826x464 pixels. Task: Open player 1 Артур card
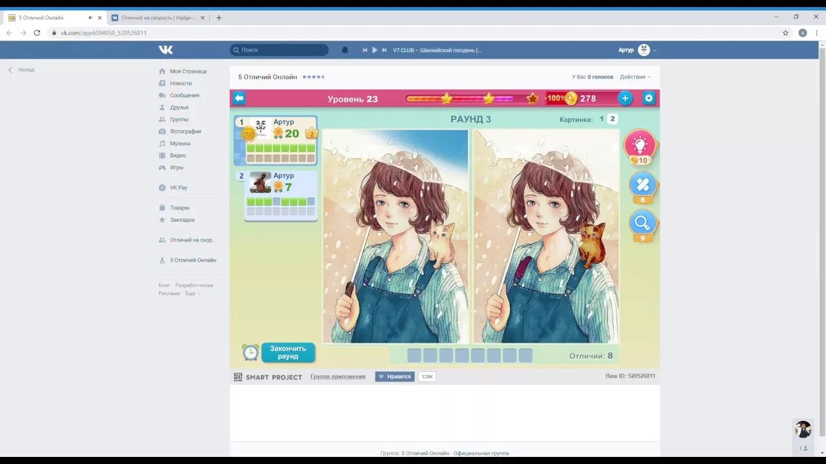(x=276, y=140)
